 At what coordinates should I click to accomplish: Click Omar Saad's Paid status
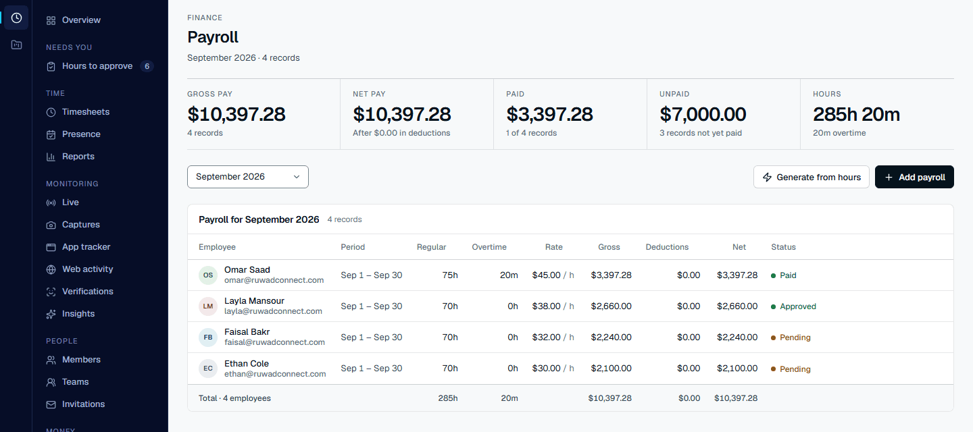tap(784, 275)
